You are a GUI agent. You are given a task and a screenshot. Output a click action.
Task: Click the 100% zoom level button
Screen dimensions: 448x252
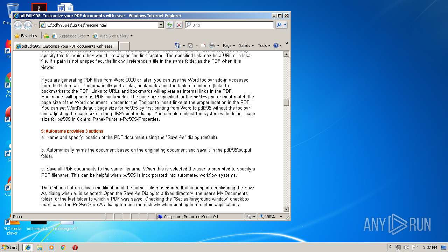point(268,217)
